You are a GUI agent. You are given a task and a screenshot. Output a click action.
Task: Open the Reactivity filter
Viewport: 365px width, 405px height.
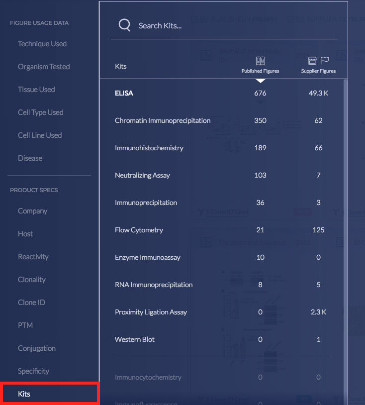[33, 257]
